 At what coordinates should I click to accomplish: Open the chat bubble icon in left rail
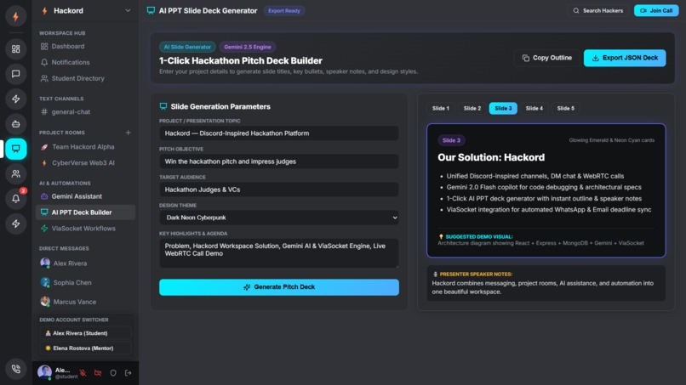pos(16,74)
